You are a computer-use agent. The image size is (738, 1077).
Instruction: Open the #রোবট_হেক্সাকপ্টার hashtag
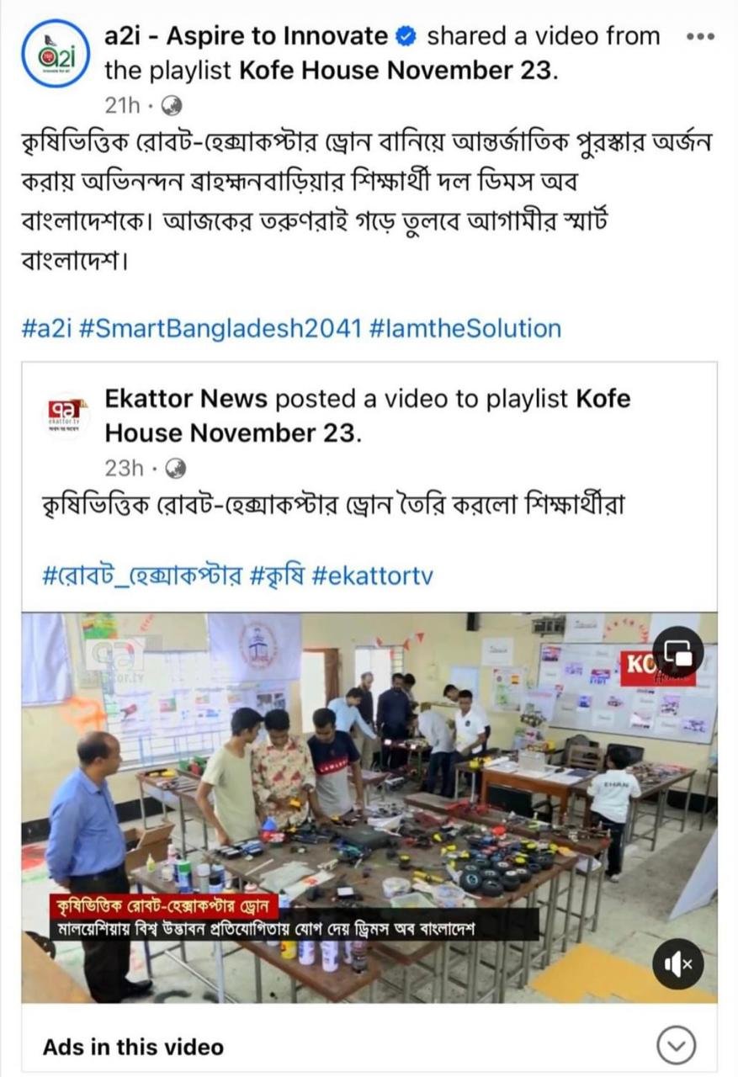pyautogui.click(x=142, y=576)
